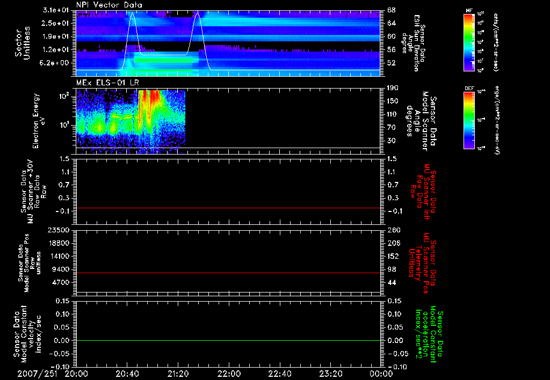Click the NF colorbar units label

[x=496, y=42]
